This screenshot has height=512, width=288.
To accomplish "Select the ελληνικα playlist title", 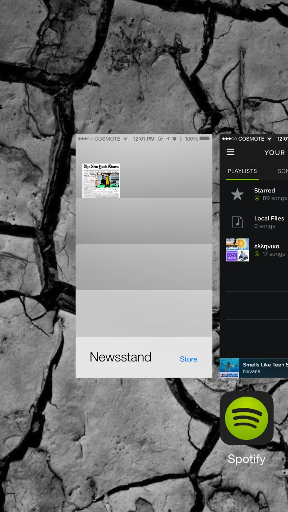I will point(267,247).
